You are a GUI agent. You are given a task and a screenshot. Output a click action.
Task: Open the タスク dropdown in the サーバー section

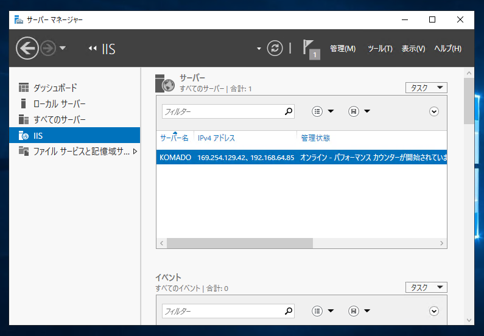pyautogui.click(x=426, y=88)
